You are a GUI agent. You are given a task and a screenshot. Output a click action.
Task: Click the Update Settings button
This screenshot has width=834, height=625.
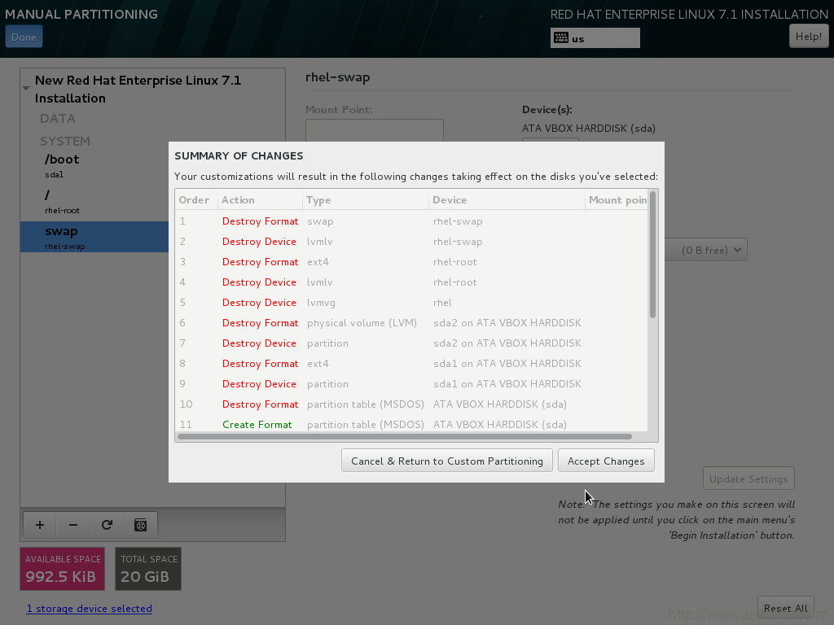tap(748, 479)
